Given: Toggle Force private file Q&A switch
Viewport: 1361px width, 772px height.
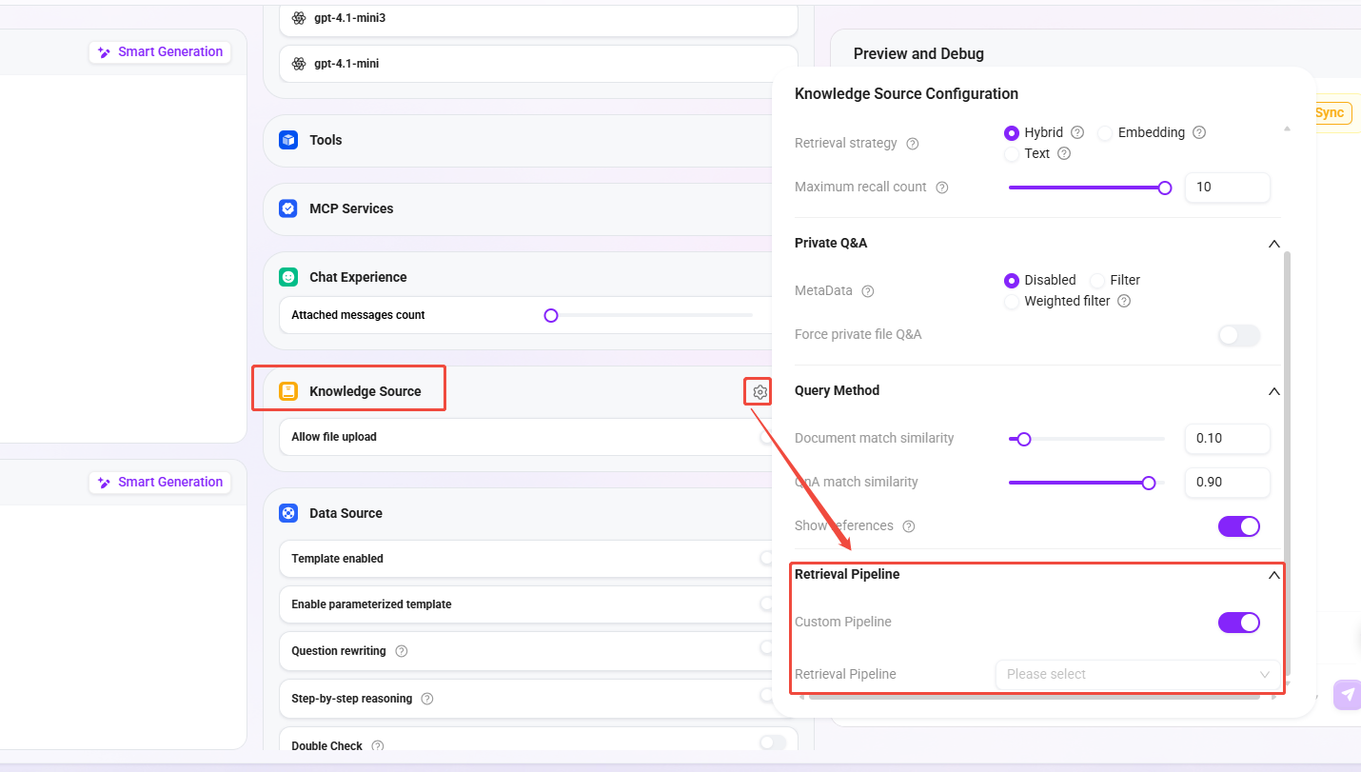Looking at the screenshot, I should [x=1239, y=335].
